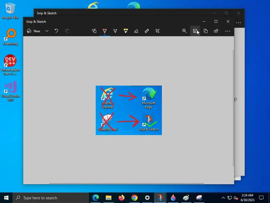
Task: Copy the snip to clipboard
Action: pyautogui.click(x=206, y=31)
